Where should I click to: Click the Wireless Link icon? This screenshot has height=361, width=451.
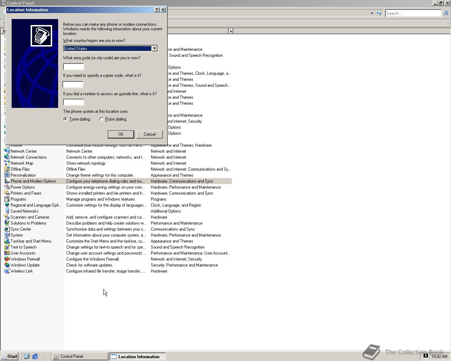tap(7, 271)
